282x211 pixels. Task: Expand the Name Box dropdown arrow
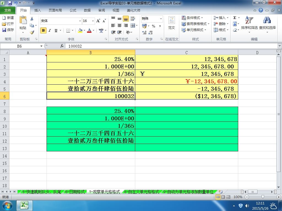pyautogui.click(x=41, y=46)
